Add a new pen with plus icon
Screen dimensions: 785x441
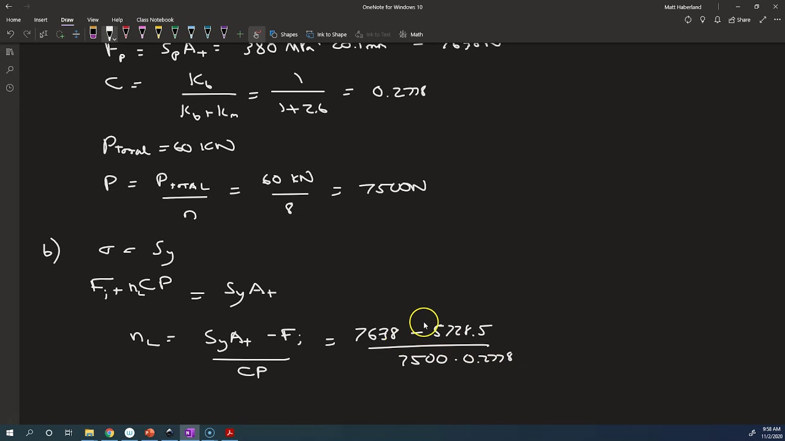coord(240,34)
